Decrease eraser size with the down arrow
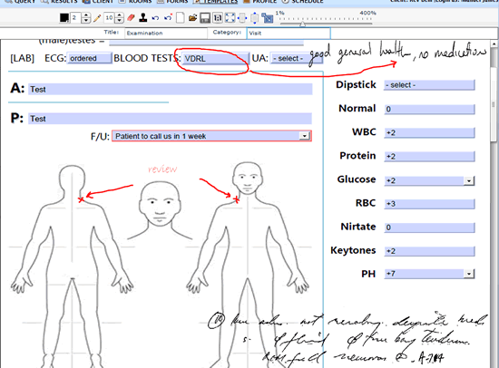The height and width of the screenshot is (368, 499). coord(119,20)
